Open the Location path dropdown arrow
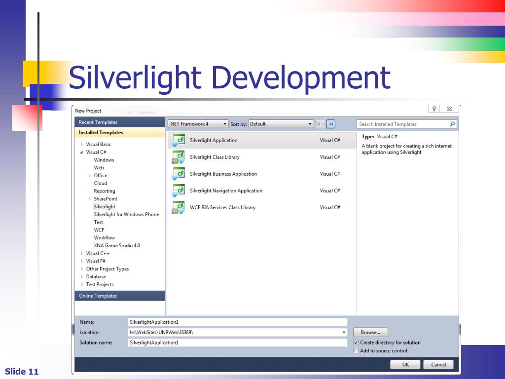Viewport: 505px width, 379px height. (x=344, y=332)
